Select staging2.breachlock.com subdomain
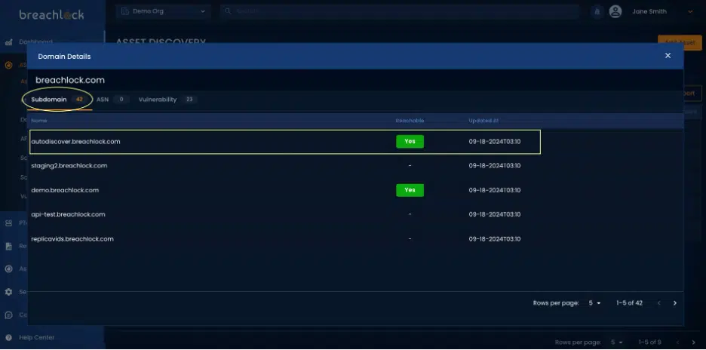Viewport: 706px width, 350px height. tap(69, 166)
